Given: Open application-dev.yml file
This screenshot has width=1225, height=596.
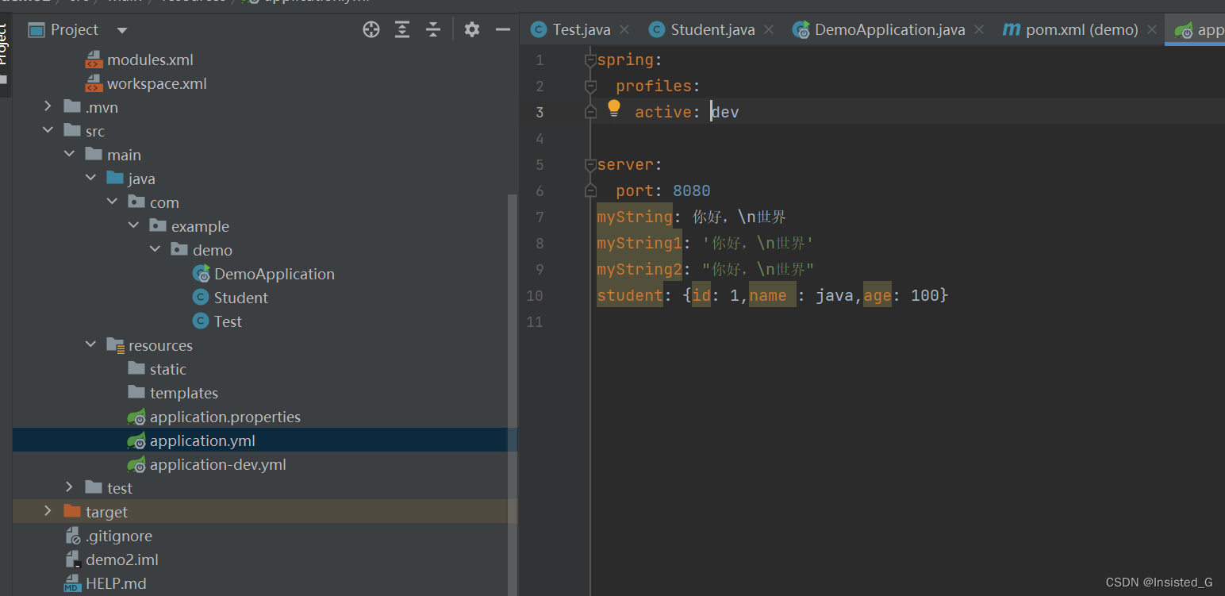Looking at the screenshot, I should (x=218, y=464).
